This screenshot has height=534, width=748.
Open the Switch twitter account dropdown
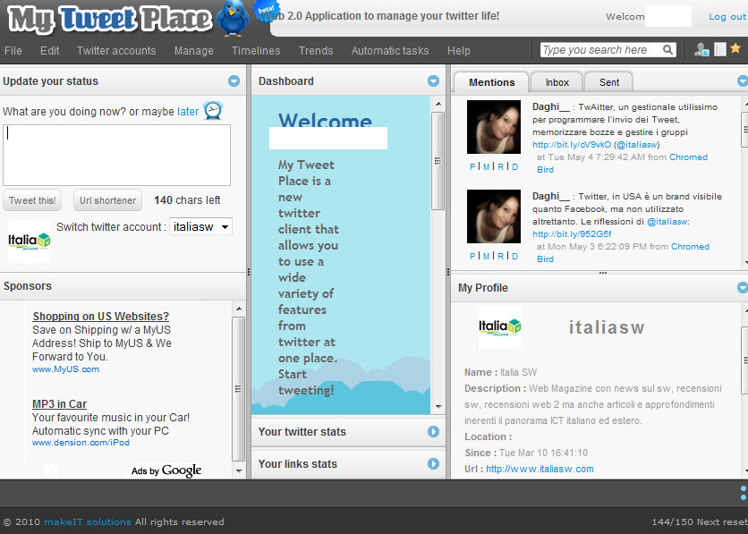(200, 226)
